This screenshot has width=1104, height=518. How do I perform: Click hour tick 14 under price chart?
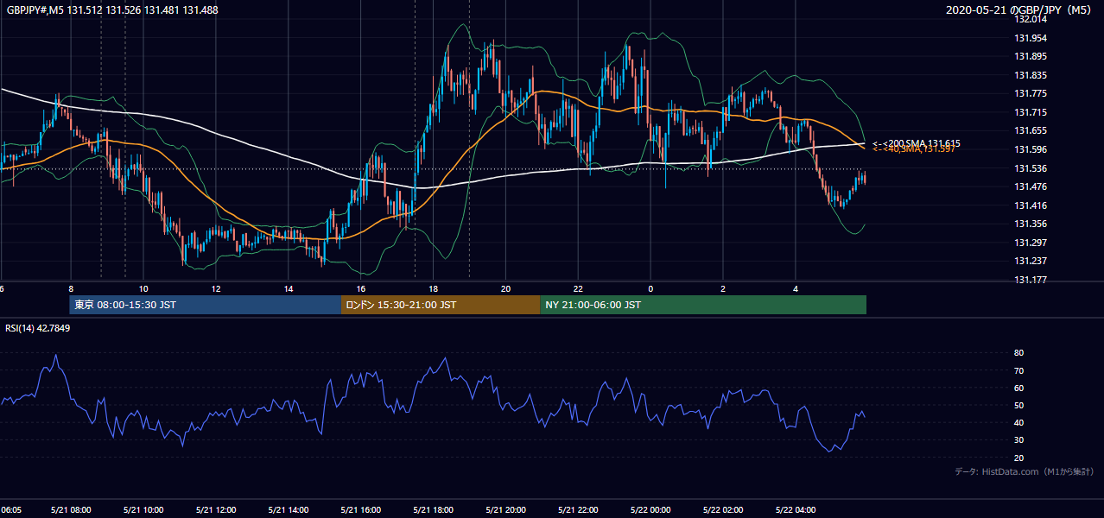[289, 289]
